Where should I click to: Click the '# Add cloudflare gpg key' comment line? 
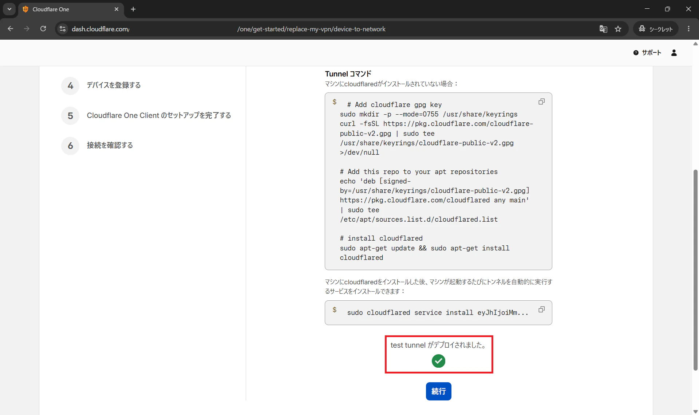pyautogui.click(x=394, y=105)
